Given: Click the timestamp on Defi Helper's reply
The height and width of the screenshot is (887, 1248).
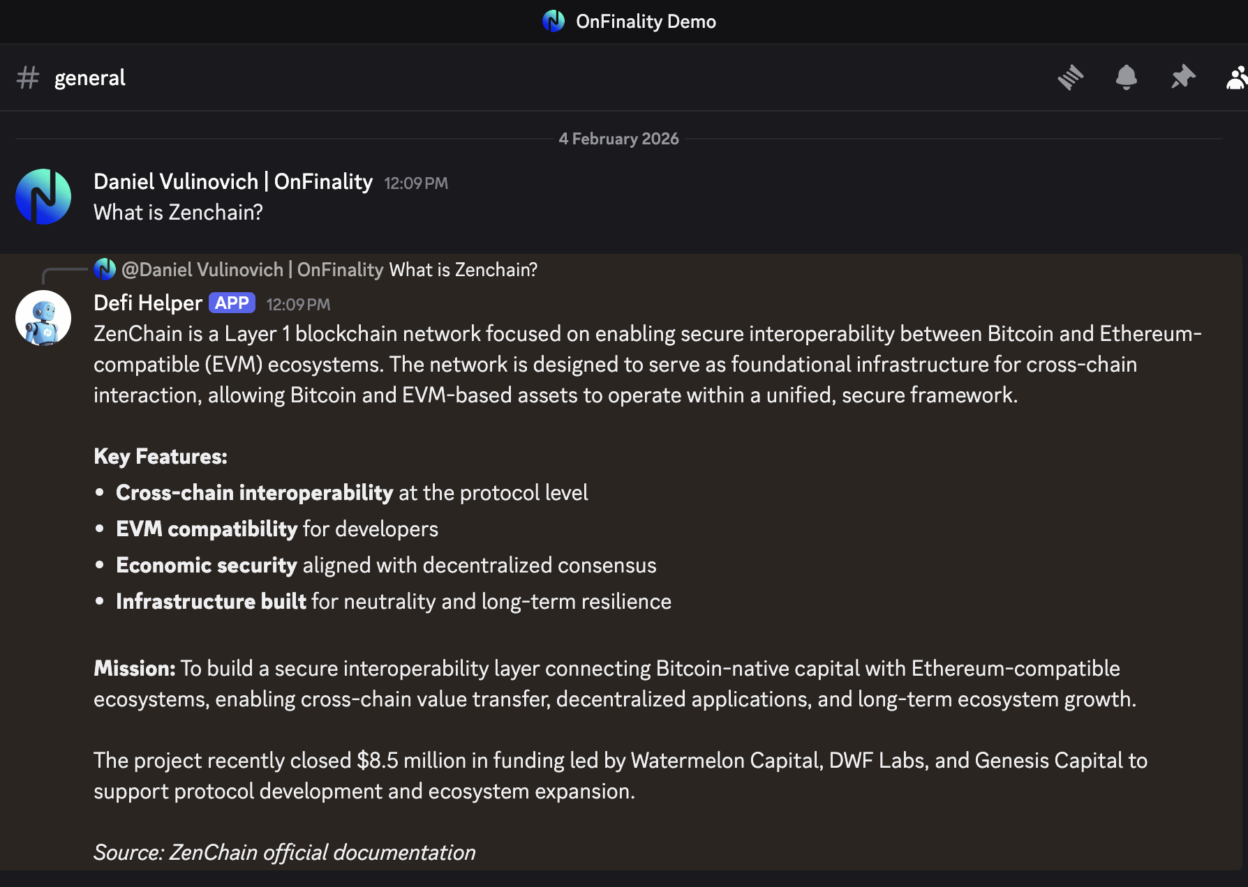Looking at the screenshot, I should coord(298,305).
